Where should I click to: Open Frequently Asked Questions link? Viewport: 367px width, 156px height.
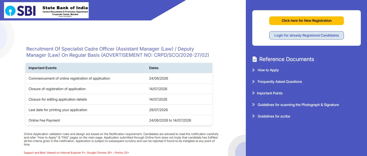point(280,82)
